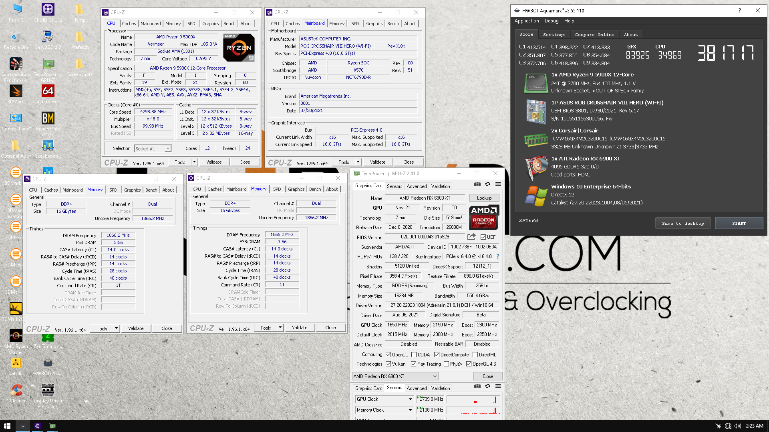Click the Memory Clock sensor graph
The image size is (769, 432).
[473, 410]
